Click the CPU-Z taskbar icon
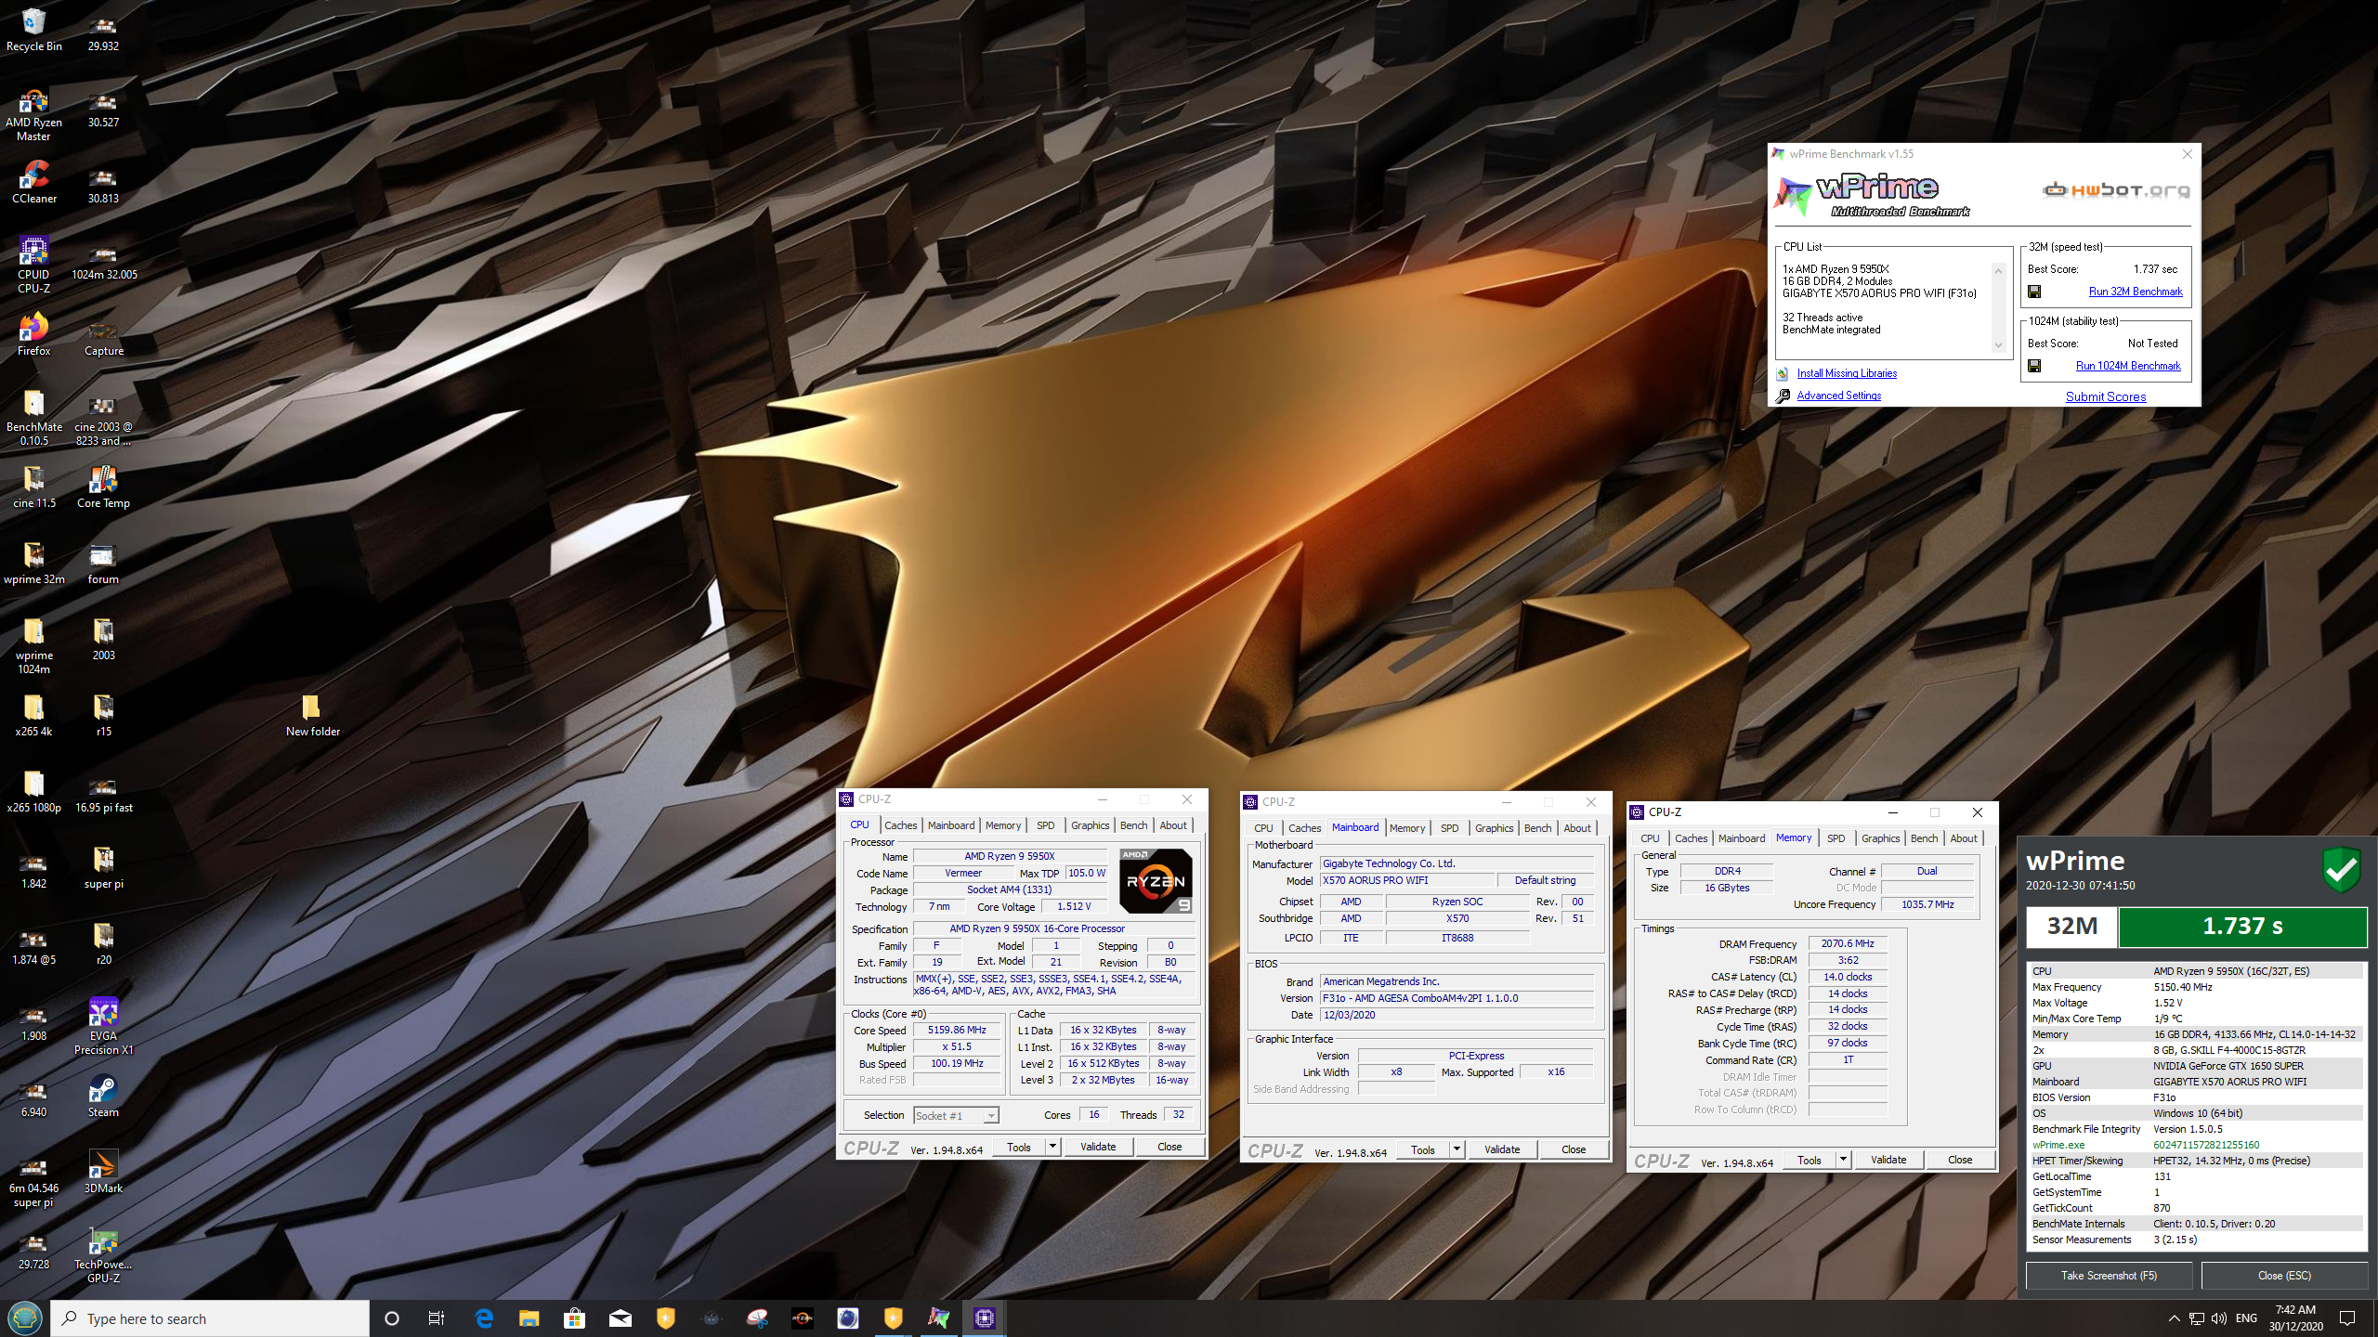The width and height of the screenshot is (2378, 1337). (985, 1318)
